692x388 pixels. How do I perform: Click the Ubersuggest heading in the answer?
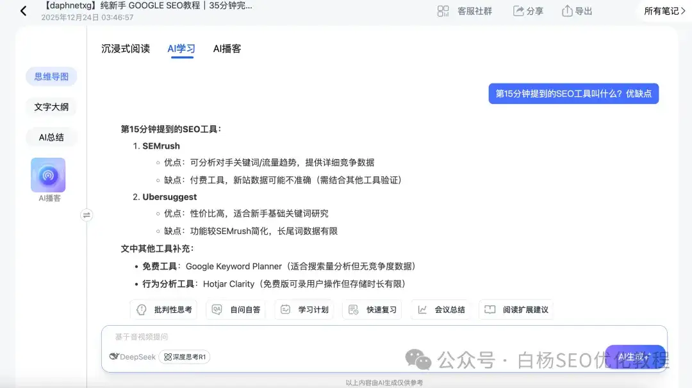click(169, 197)
